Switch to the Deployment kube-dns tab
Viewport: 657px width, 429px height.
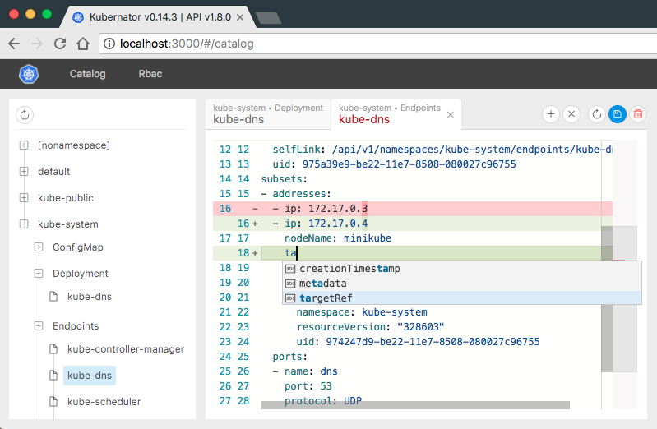[x=267, y=114]
